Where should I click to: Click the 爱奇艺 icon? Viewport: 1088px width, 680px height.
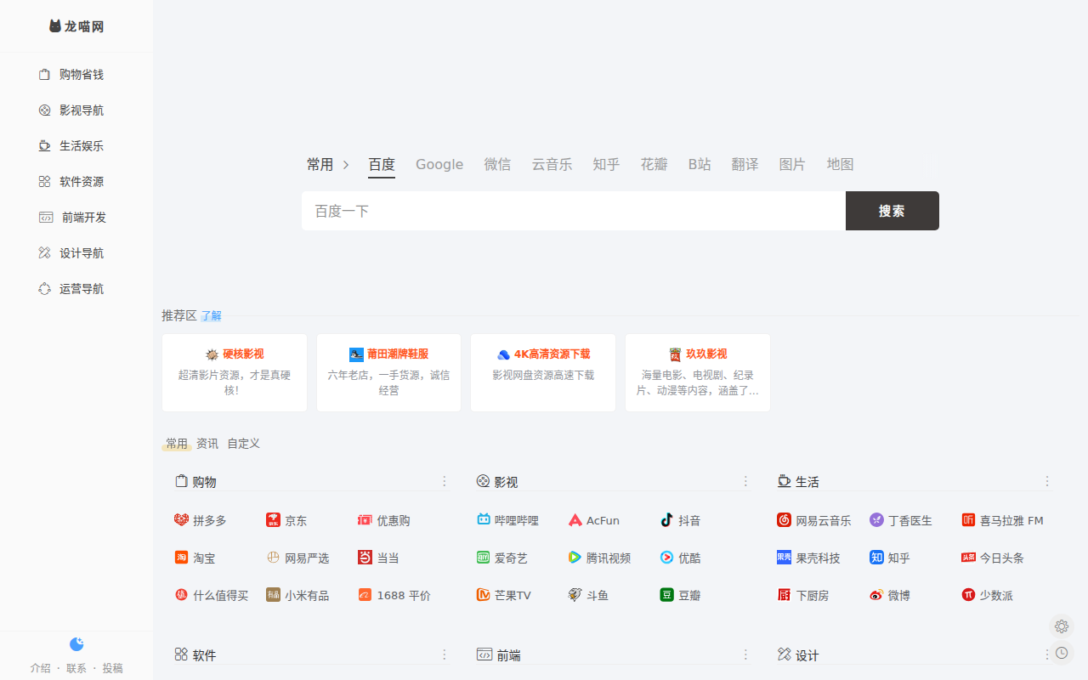click(484, 558)
